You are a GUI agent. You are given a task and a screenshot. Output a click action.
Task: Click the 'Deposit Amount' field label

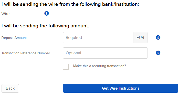point(14,38)
